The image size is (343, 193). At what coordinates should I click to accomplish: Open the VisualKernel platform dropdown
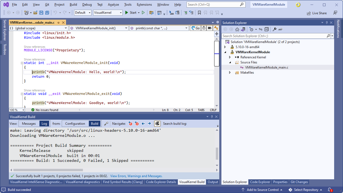(x=108, y=13)
